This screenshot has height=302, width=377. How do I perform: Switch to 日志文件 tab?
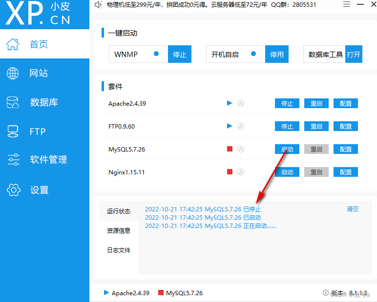click(x=119, y=250)
